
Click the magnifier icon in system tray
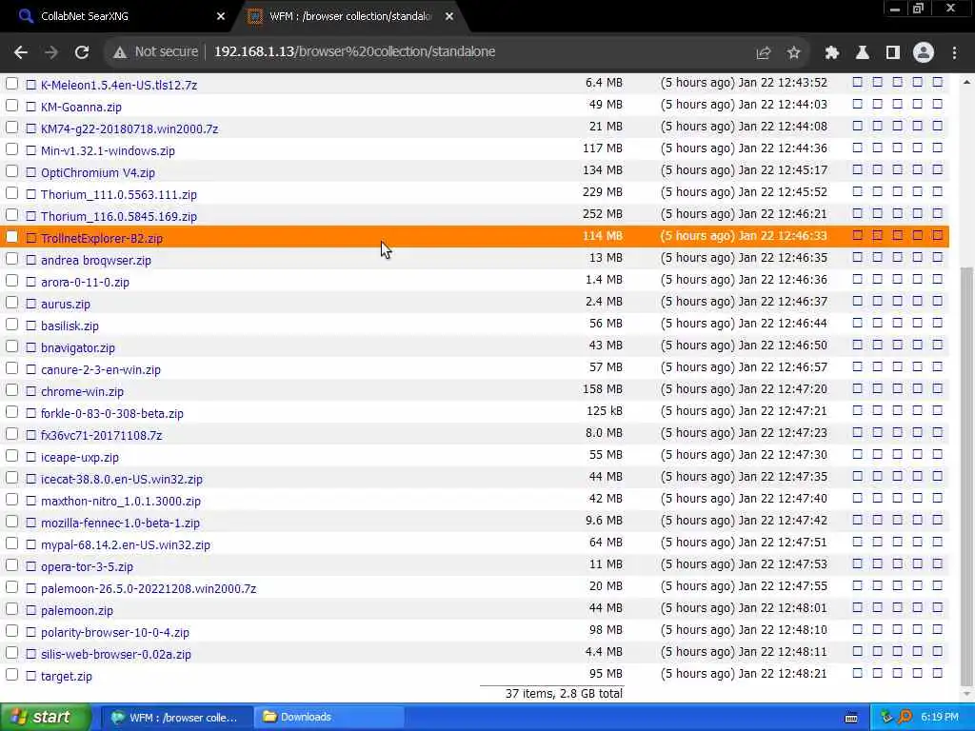905,717
